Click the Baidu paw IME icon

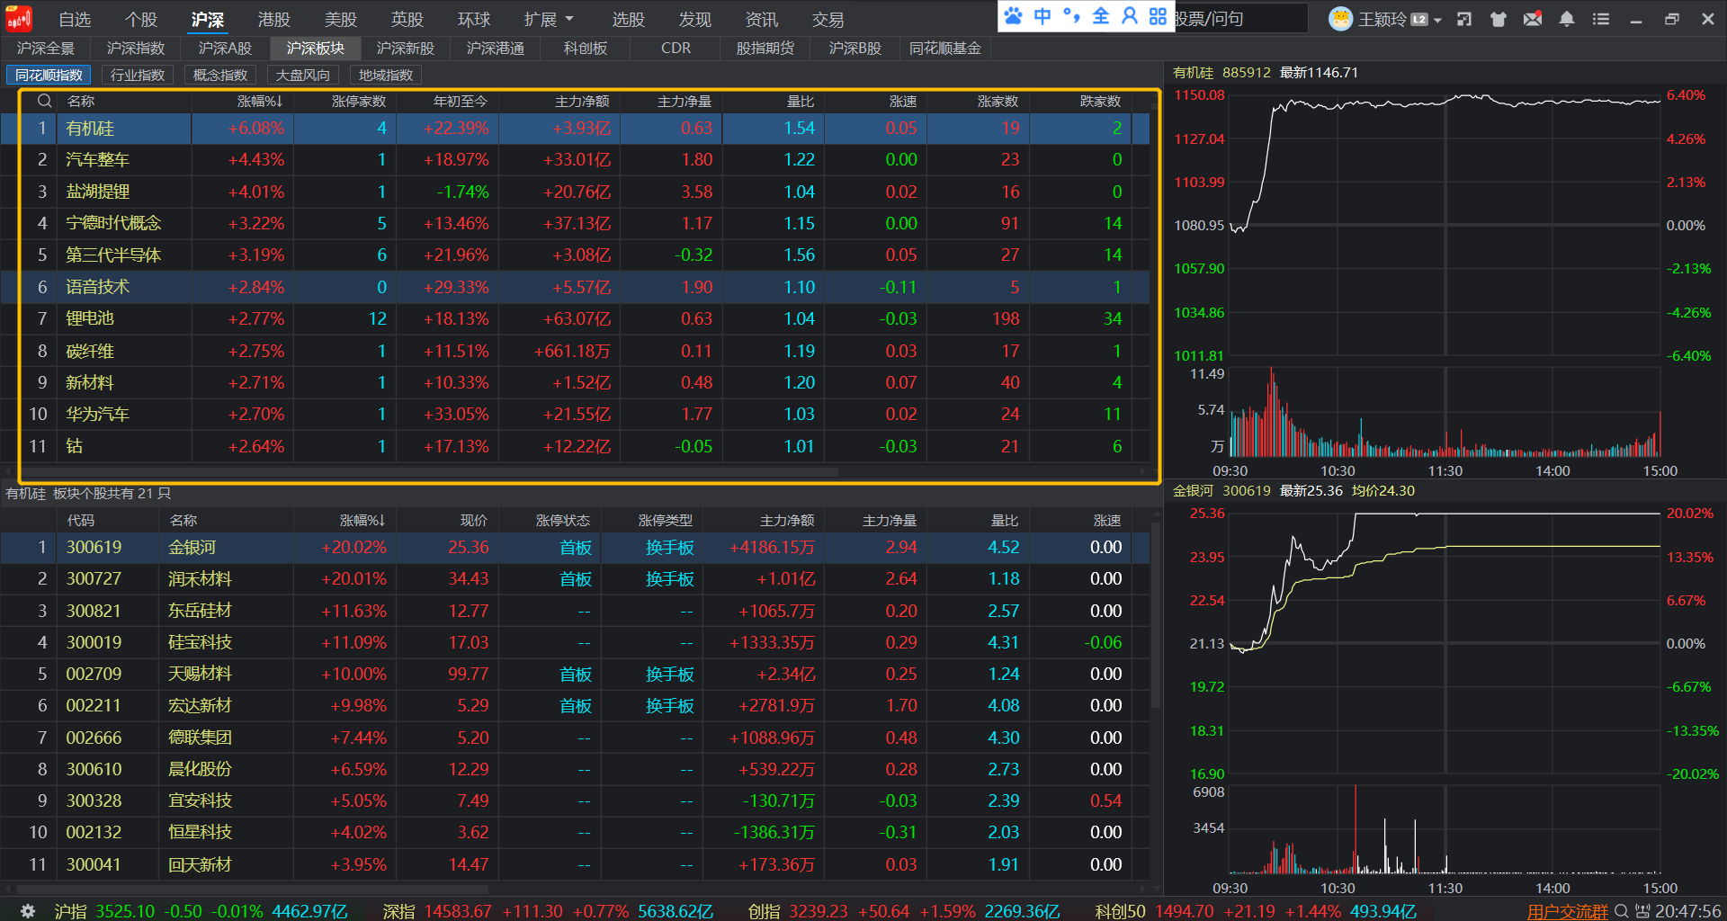point(1014,16)
